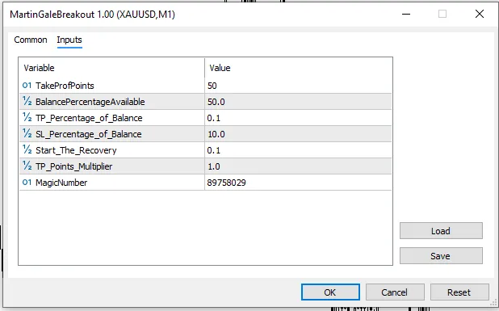Click the double type icon beside Start_The_Recovery
Screen dimensions: 499x311
[x=27, y=150]
